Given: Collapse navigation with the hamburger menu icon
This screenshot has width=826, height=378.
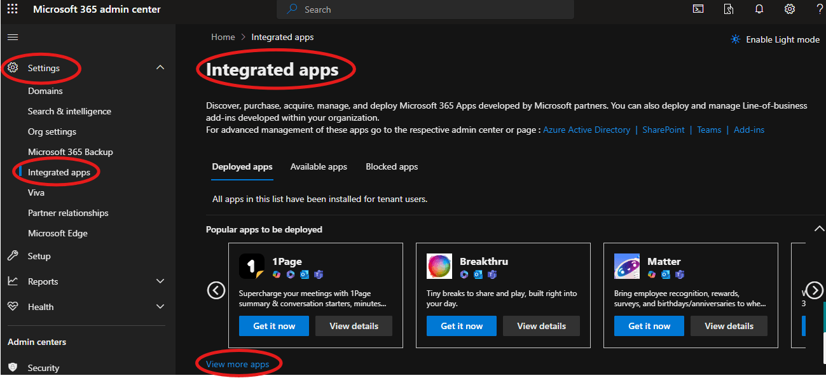Looking at the screenshot, I should point(13,37).
